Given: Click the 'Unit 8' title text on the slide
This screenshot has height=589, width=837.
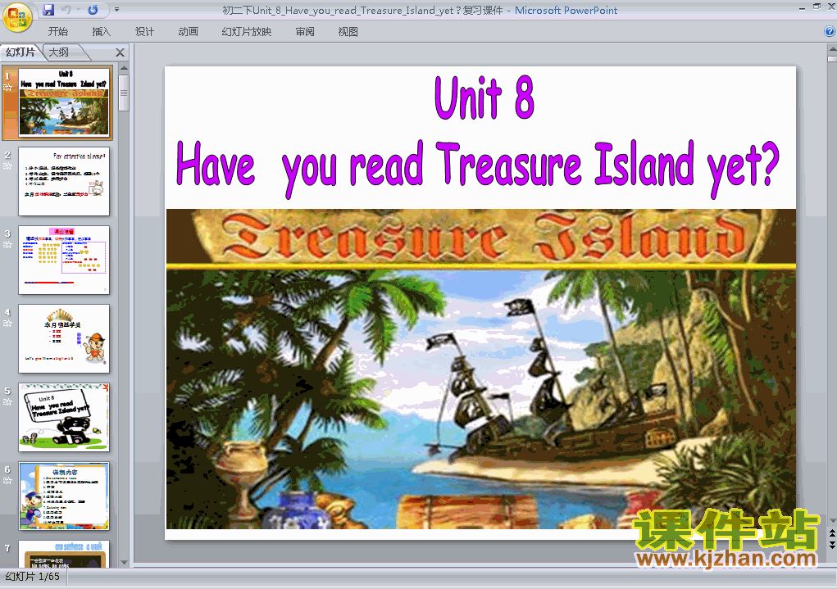Looking at the screenshot, I should 484,97.
